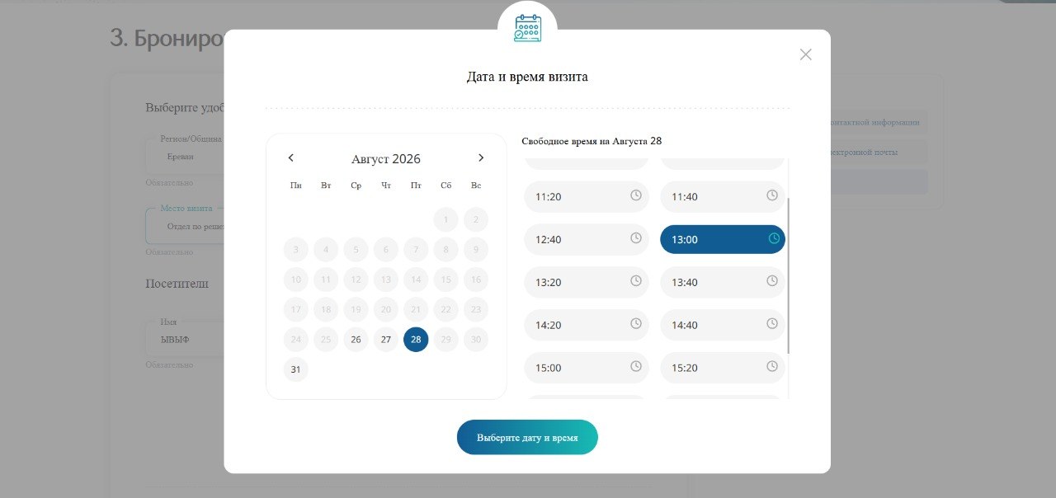Pick the 13:20 time slot
Screen dimensions: 1056x498
click(587, 282)
